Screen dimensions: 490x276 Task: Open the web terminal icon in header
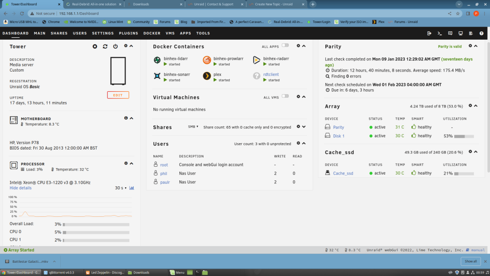(440, 33)
